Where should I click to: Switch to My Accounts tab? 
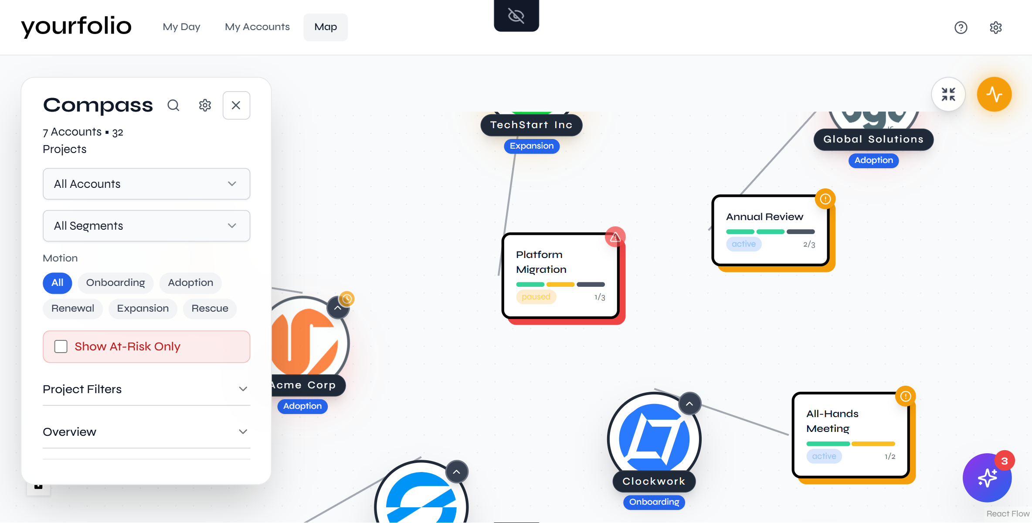[257, 27]
